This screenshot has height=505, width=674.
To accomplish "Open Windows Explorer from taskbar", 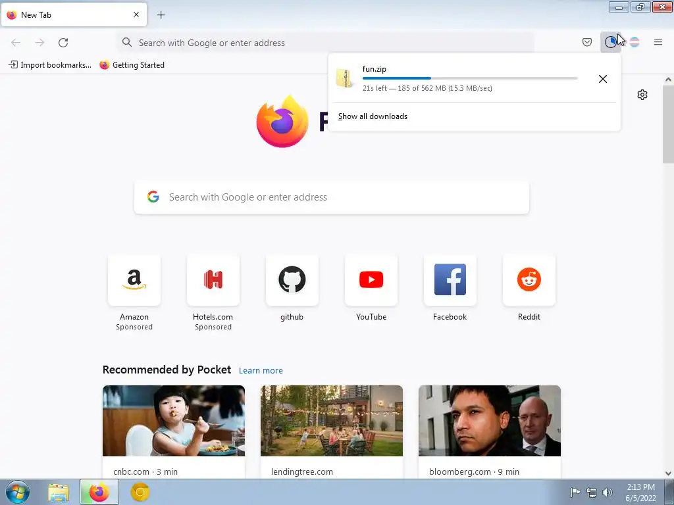I will coord(59,493).
